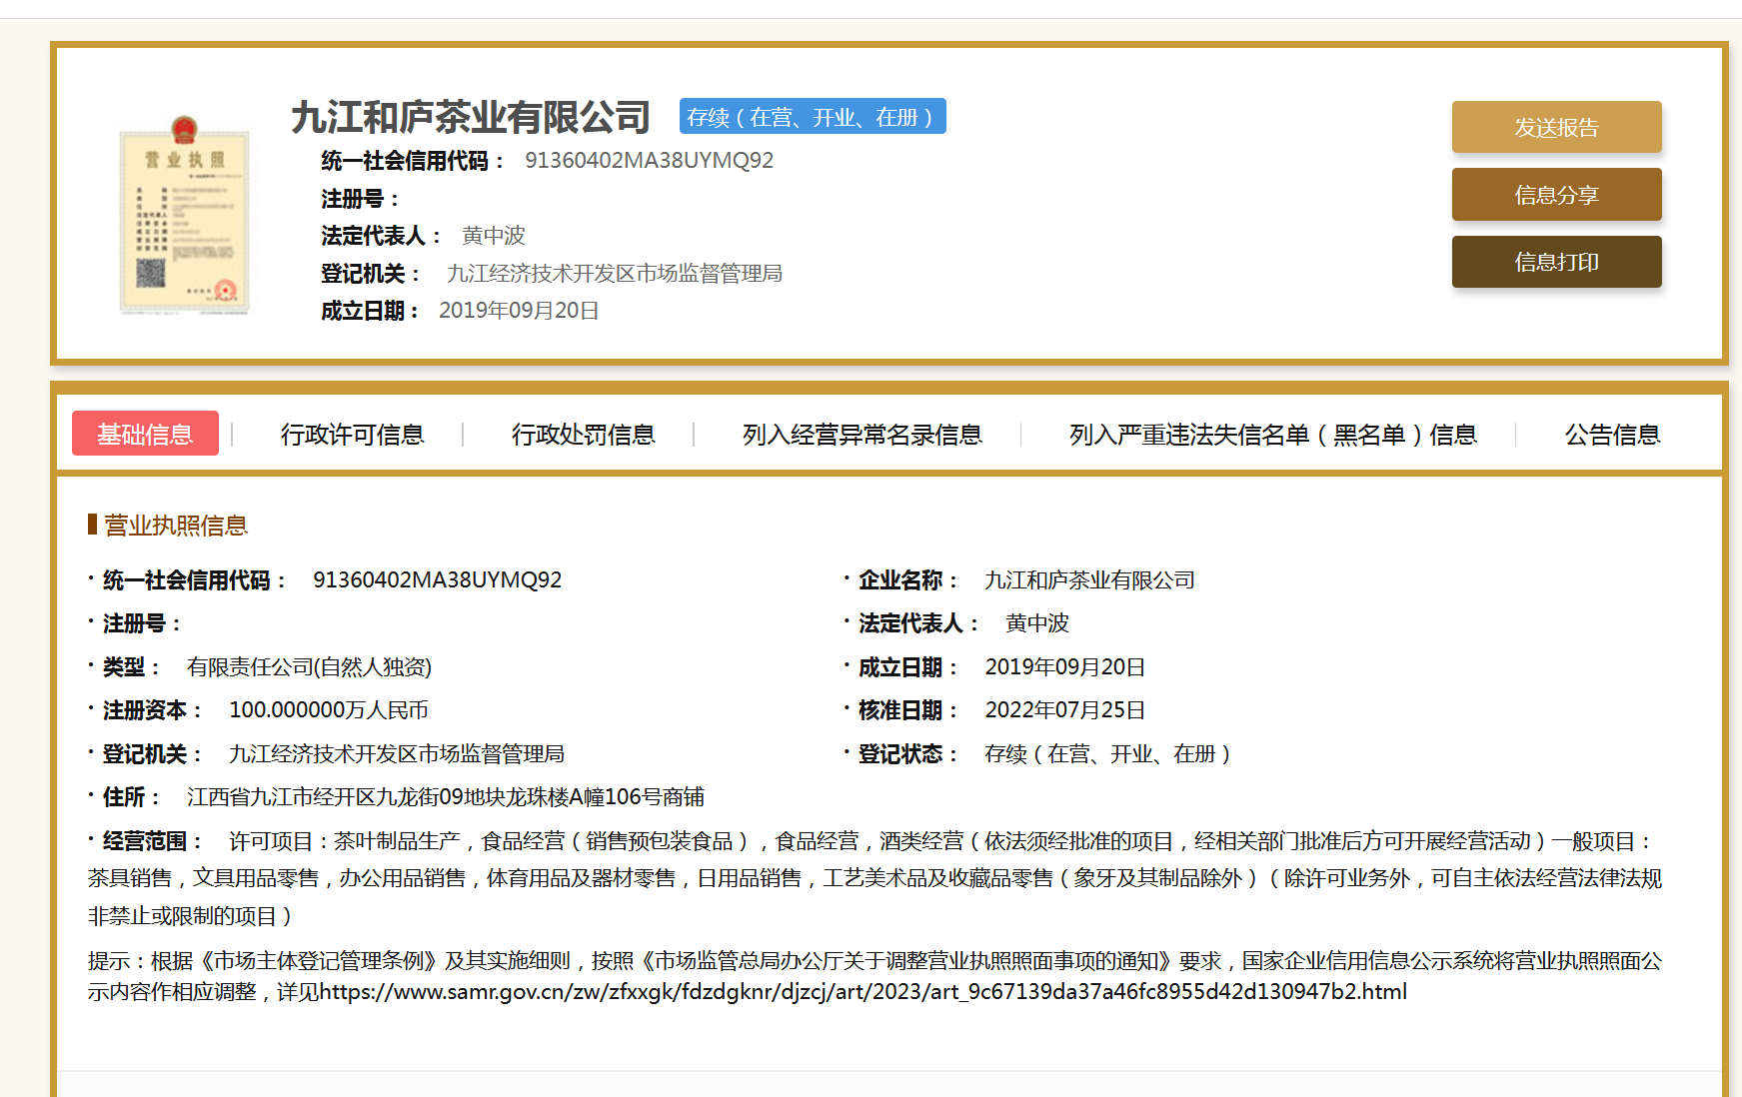
Task: Switch to the 行政许可信息 tab
Action: [x=352, y=435]
